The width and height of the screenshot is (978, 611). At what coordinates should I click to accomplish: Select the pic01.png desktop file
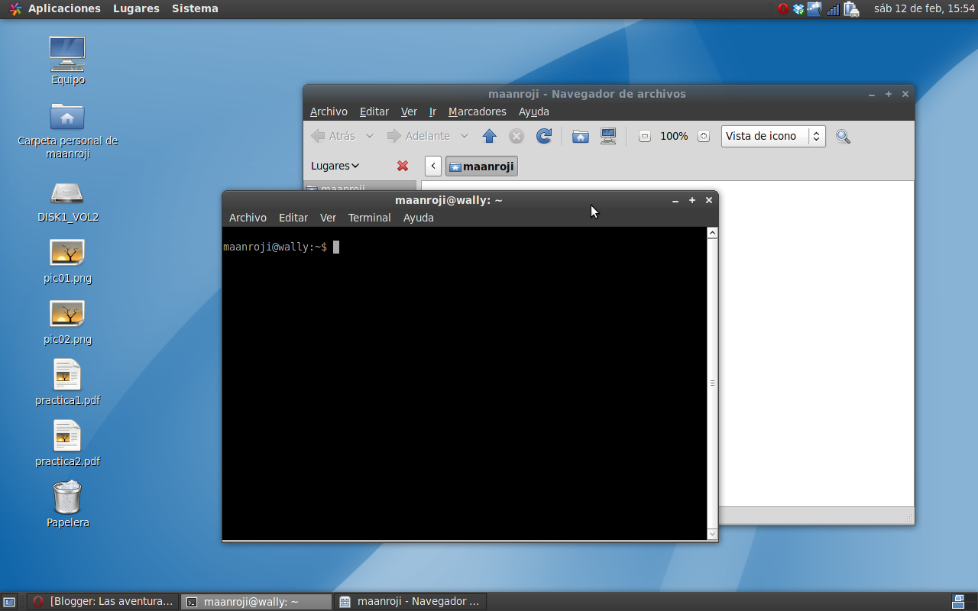[67, 262]
